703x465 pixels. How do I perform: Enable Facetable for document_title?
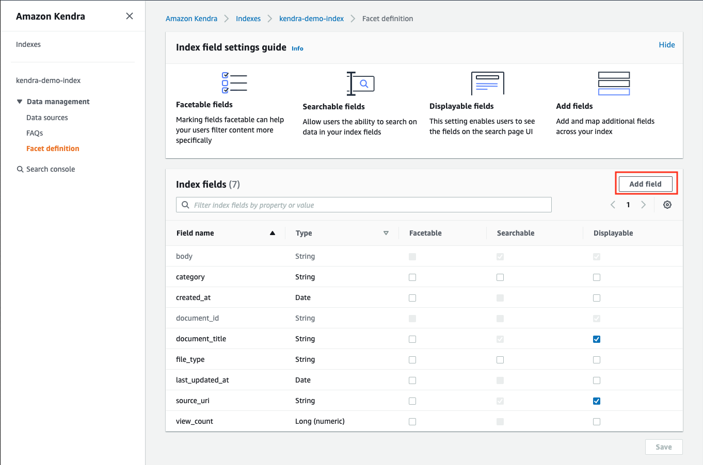(x=412, y=339)
